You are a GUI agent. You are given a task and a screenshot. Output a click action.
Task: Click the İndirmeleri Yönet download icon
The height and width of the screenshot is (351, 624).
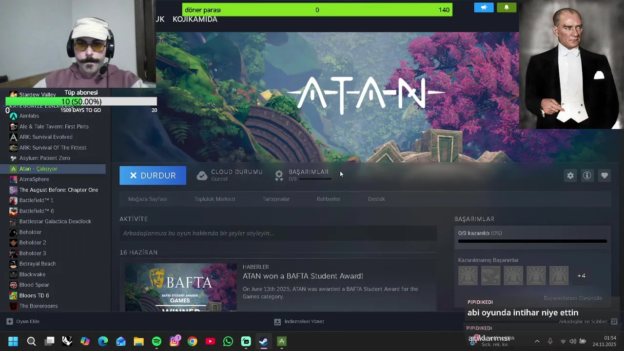277,322
